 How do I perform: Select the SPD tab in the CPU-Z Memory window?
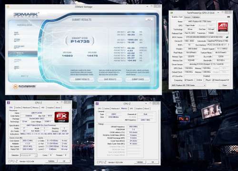tap(131, 109)
